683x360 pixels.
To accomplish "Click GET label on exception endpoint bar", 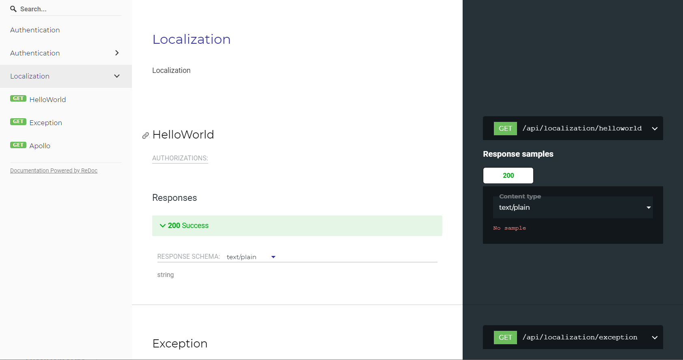I will 505,337.
